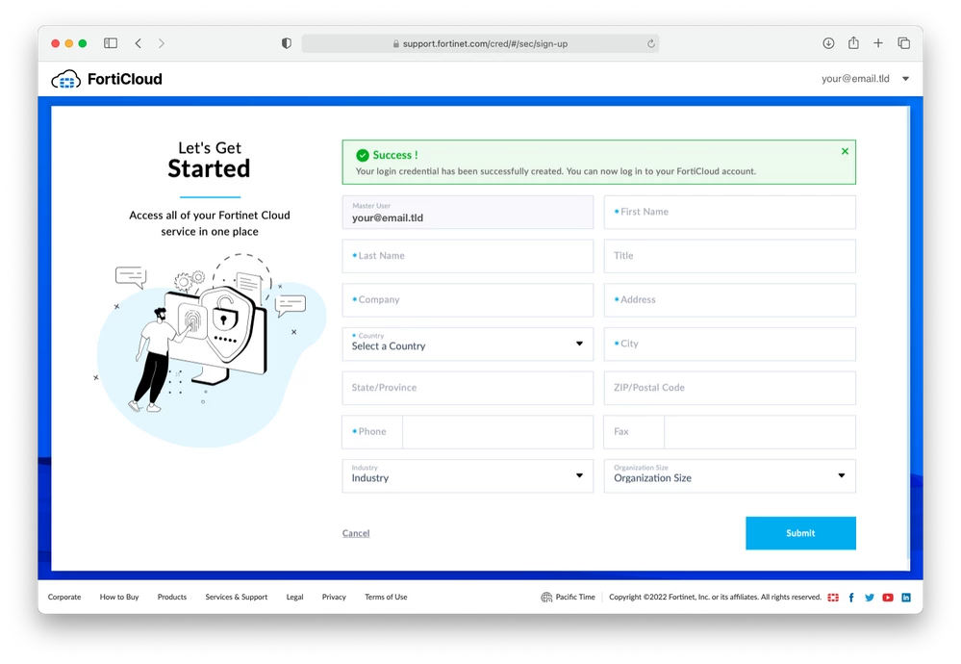Open the LinkedIn icon in footer
Screen dimensions: 961x664
[x=906, y=598]
